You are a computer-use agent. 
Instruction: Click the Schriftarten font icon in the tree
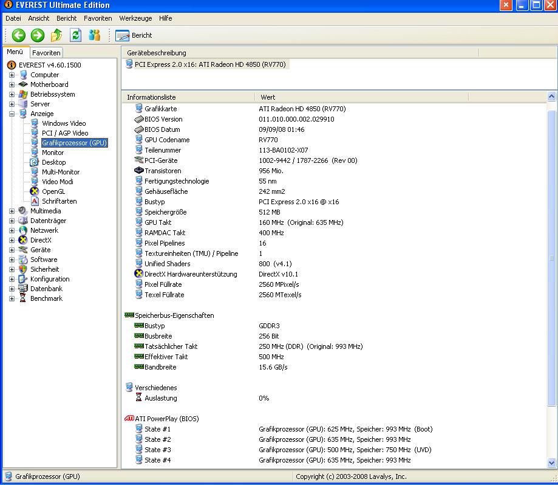coord(34,201)
